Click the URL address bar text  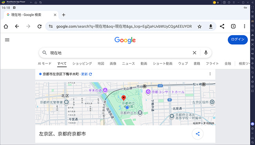[124, 27]
